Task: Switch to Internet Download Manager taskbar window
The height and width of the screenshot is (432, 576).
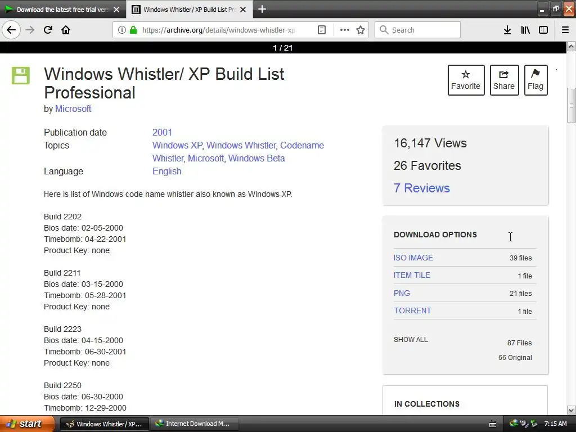Action: pyautogui.click(x=194, y=424)
